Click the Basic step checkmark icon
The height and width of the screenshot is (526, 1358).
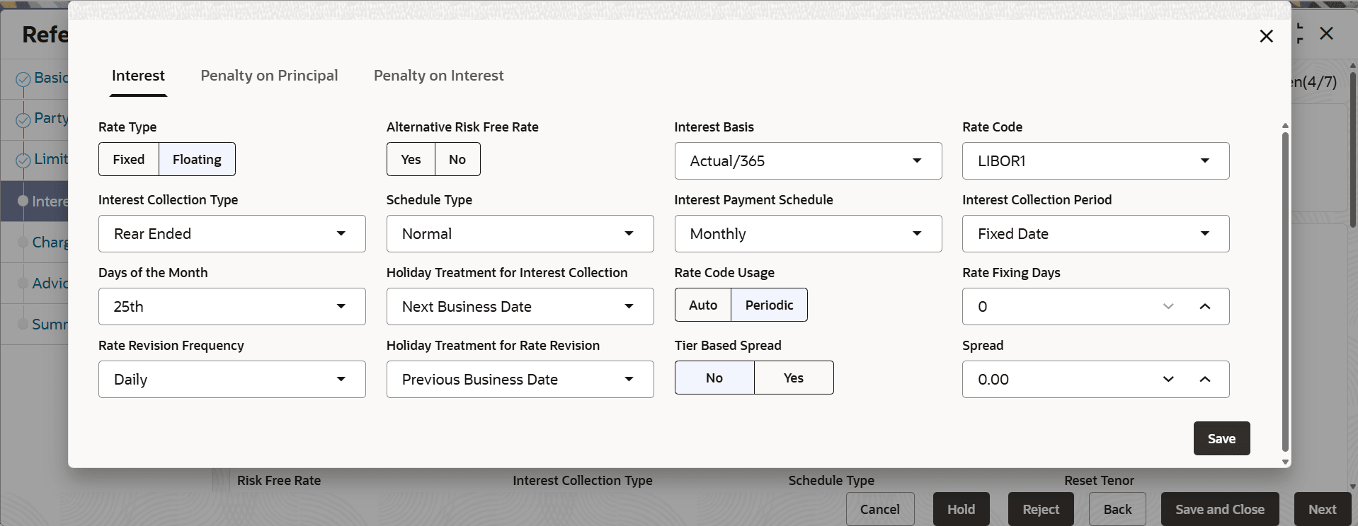coord(23,79)
